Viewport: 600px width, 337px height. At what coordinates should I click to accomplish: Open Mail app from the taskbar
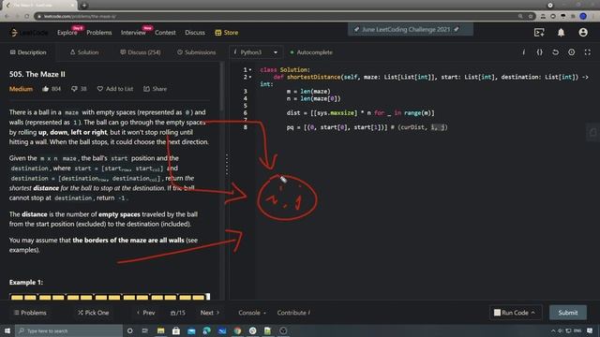[x=191, y=330]
